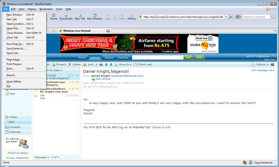Open Calendar in the left sidebar
This screenshot has height=167, width=279.
pos(15,132)
